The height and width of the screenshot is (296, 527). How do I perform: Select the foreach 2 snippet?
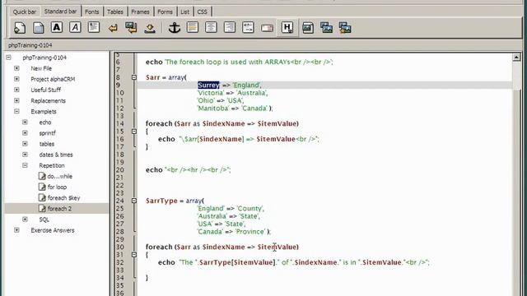[x=59, y=208]
